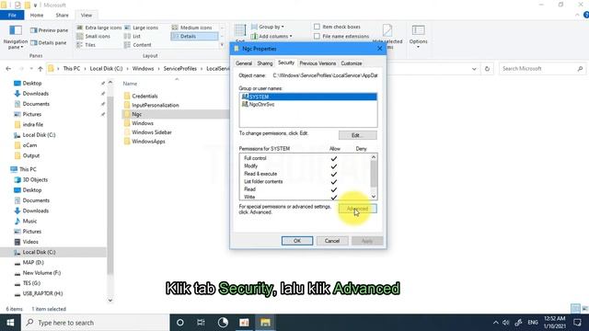Enable Item check boxes
This screenshot has height=331, width=589.
coord(338,27)
